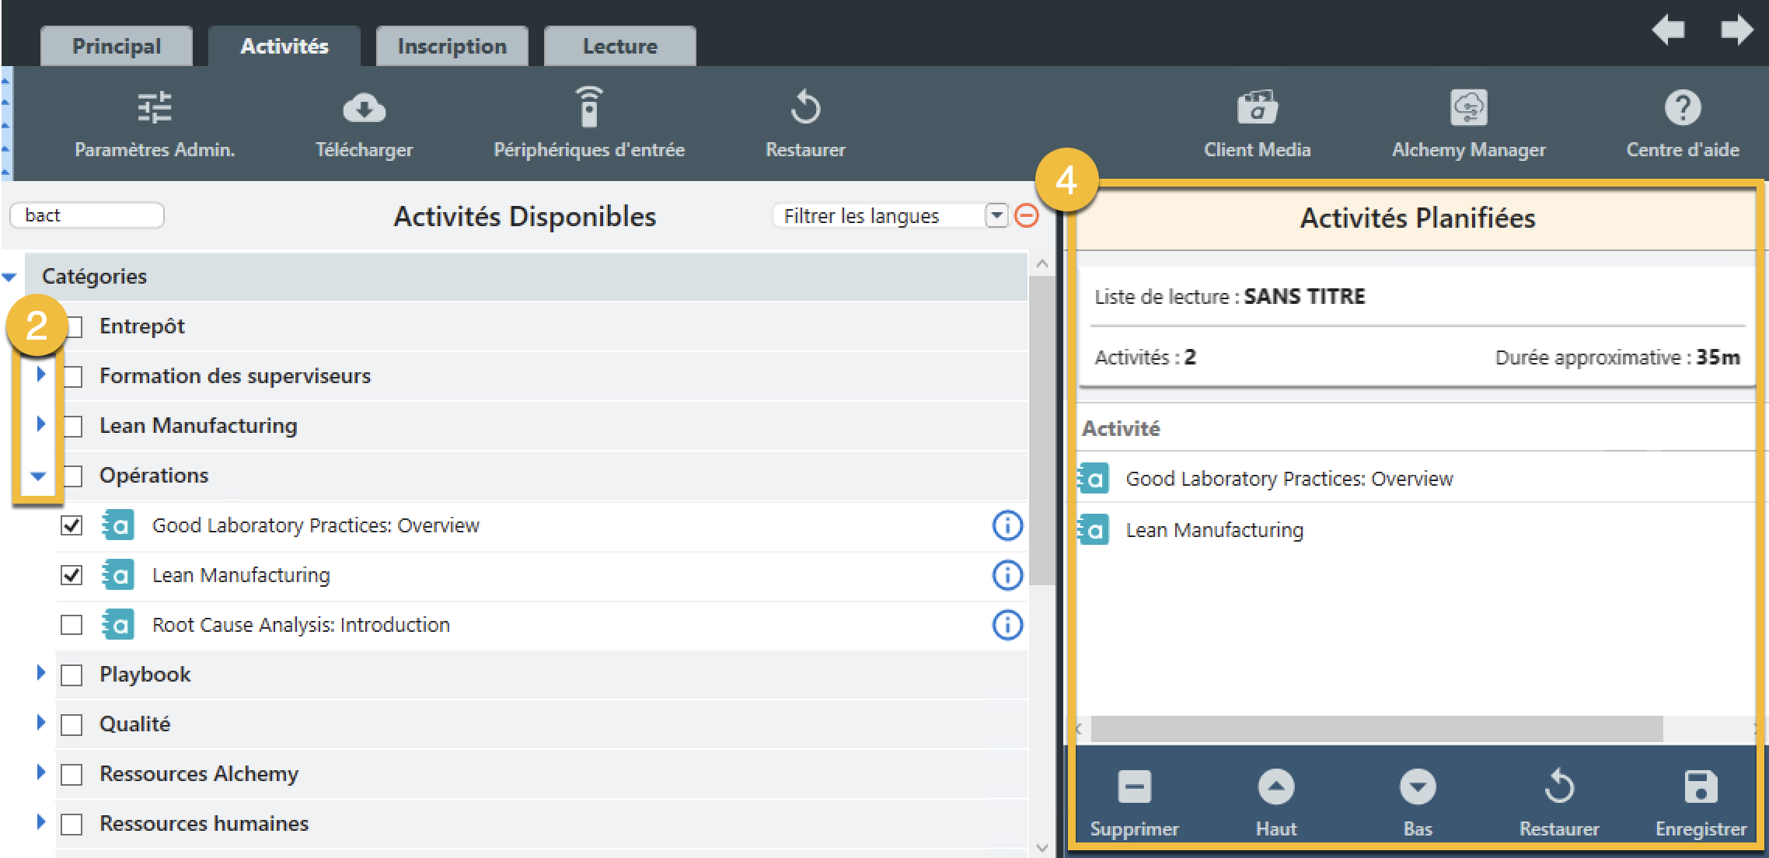Open Filtrer les langues dropdown

click(x=996, y=215)
